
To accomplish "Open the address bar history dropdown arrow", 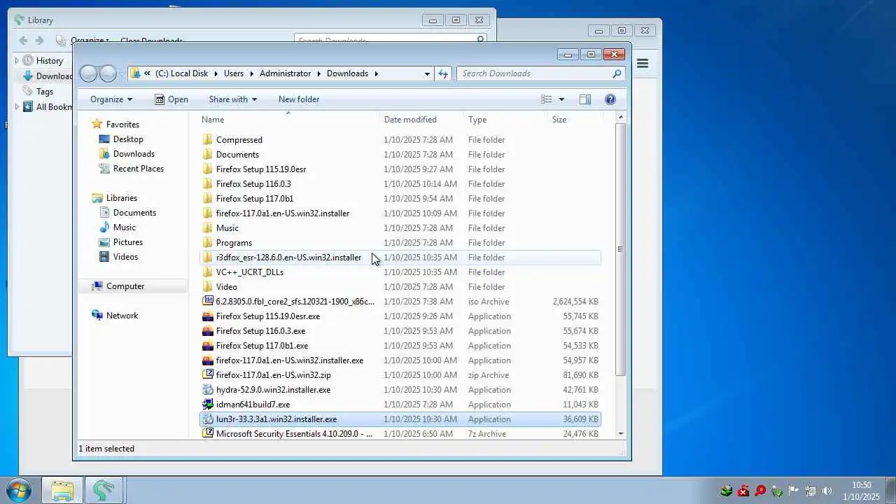I will (x=427, y=73).
